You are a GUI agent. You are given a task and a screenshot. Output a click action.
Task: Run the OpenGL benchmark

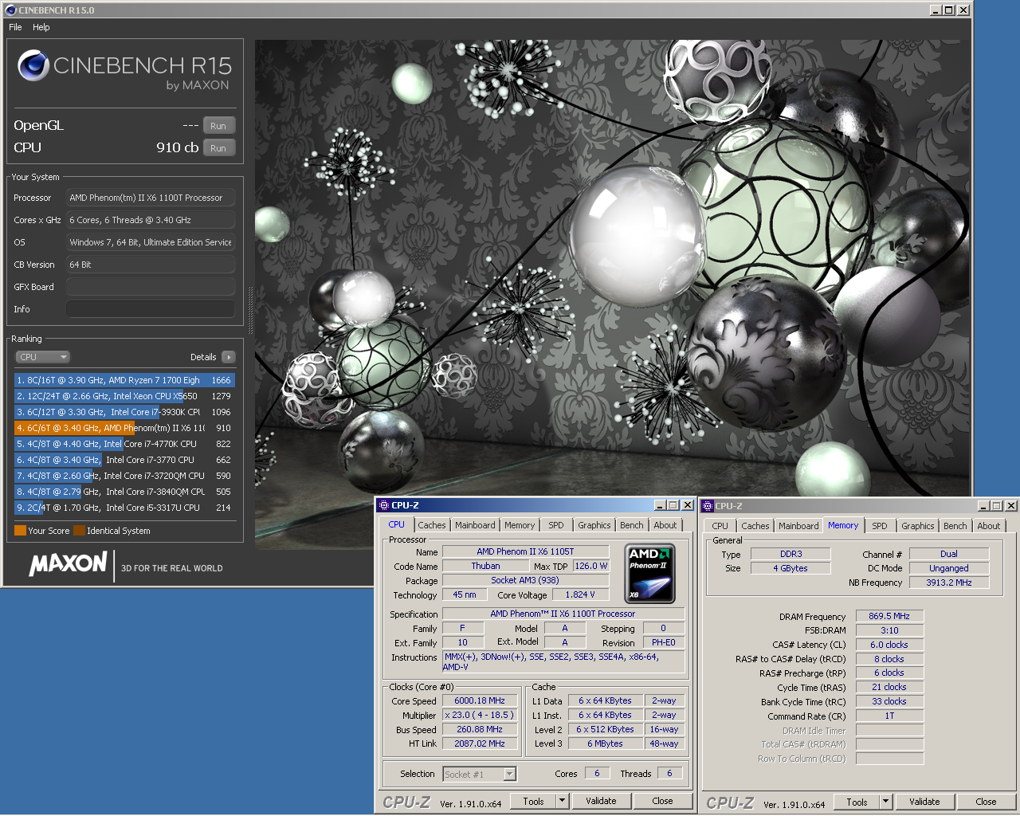click(219, 126)
